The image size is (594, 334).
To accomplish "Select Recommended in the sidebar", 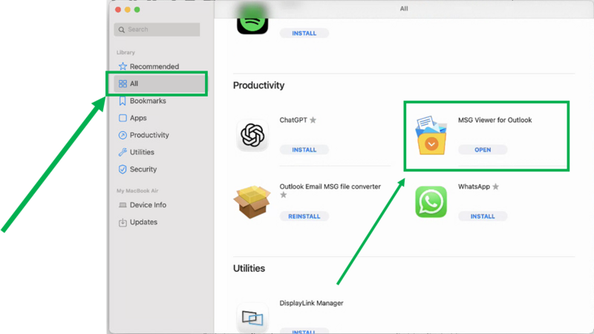I will pos(154,67).
